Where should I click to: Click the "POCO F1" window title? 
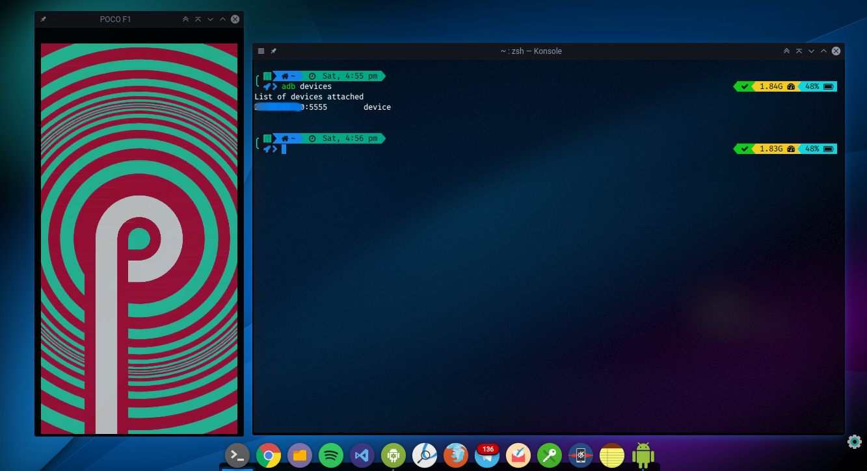coord(115,19)
